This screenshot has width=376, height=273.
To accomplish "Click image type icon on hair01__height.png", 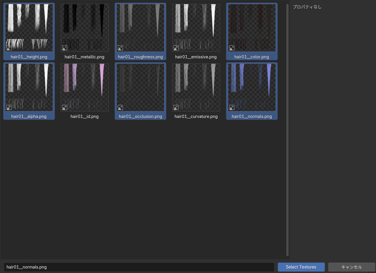I will (x=9, y=48).
